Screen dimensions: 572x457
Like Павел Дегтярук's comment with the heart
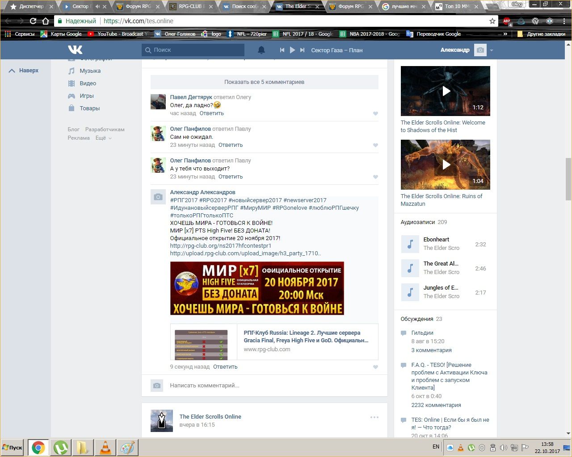coord(375,114)
